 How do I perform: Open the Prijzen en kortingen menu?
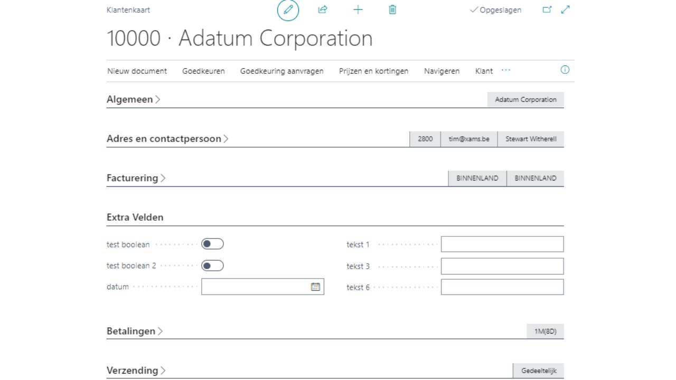point(373,71)
